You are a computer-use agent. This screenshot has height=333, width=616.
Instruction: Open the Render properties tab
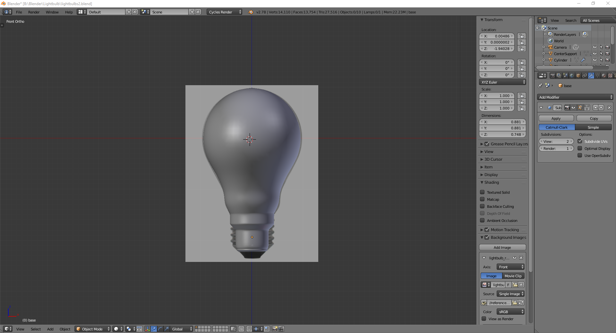[x=553, y=76]
